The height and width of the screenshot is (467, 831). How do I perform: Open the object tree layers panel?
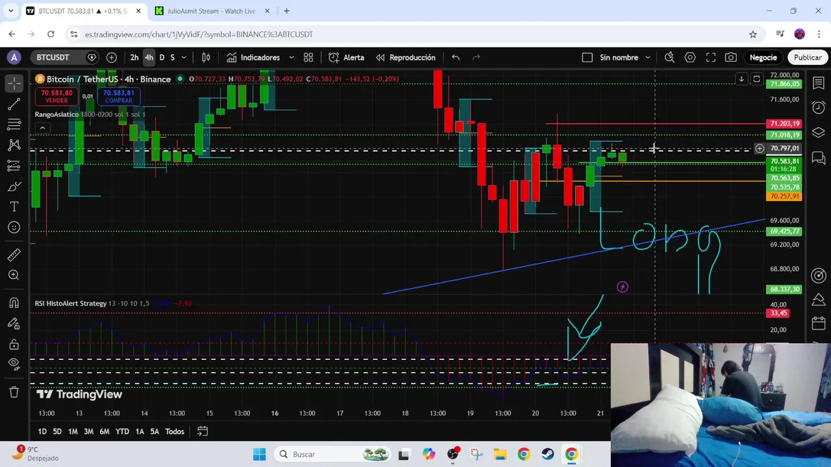click(819, 132)
